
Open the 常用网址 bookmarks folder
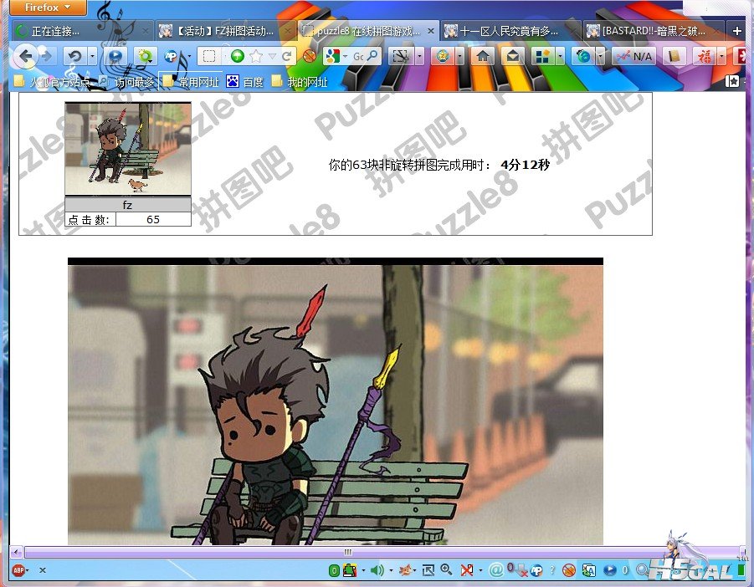191,82
